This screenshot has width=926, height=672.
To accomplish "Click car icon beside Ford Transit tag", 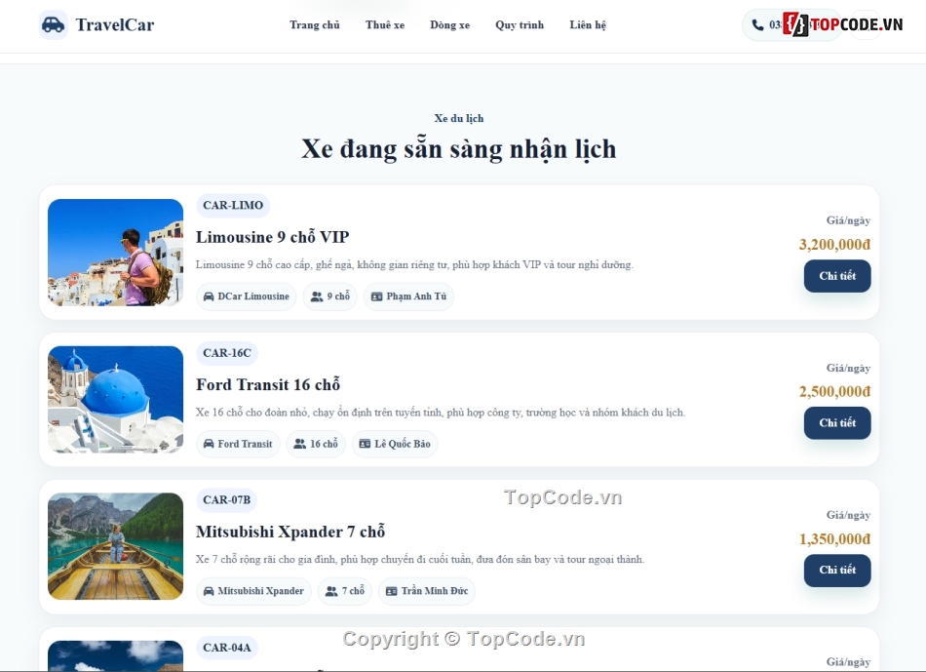I will tap(209, 444).
